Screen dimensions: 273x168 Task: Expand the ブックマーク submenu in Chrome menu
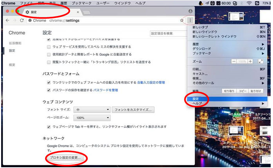pos(227,54)
